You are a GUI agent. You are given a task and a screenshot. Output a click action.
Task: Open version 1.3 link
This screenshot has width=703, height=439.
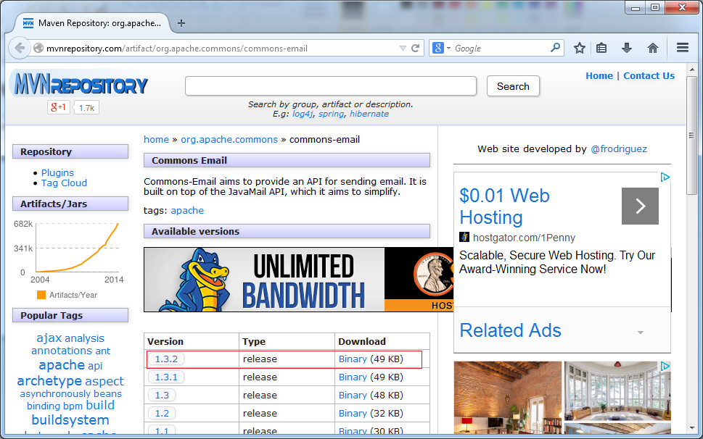162,395
